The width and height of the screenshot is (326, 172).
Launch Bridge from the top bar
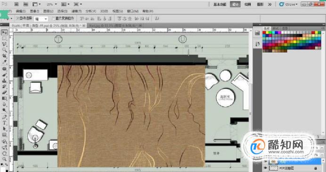[x=16, y=4]
